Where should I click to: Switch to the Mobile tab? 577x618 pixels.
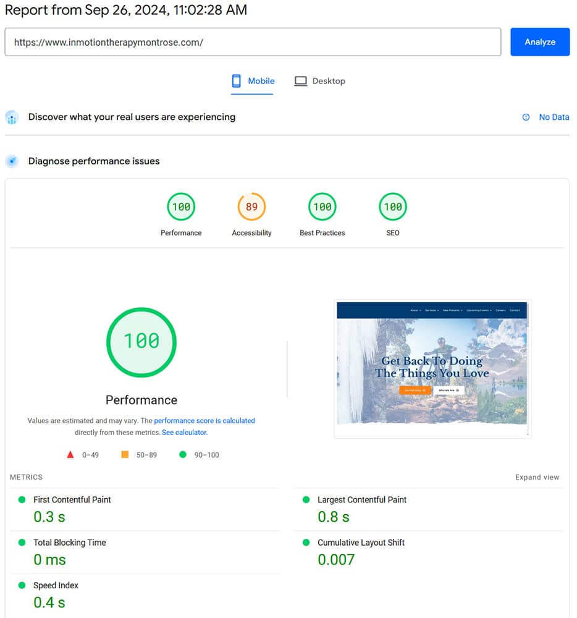253,81
